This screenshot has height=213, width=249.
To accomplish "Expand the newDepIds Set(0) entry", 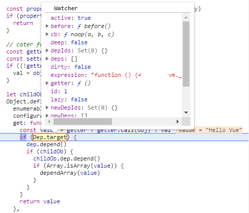I will tap(47, 108).
